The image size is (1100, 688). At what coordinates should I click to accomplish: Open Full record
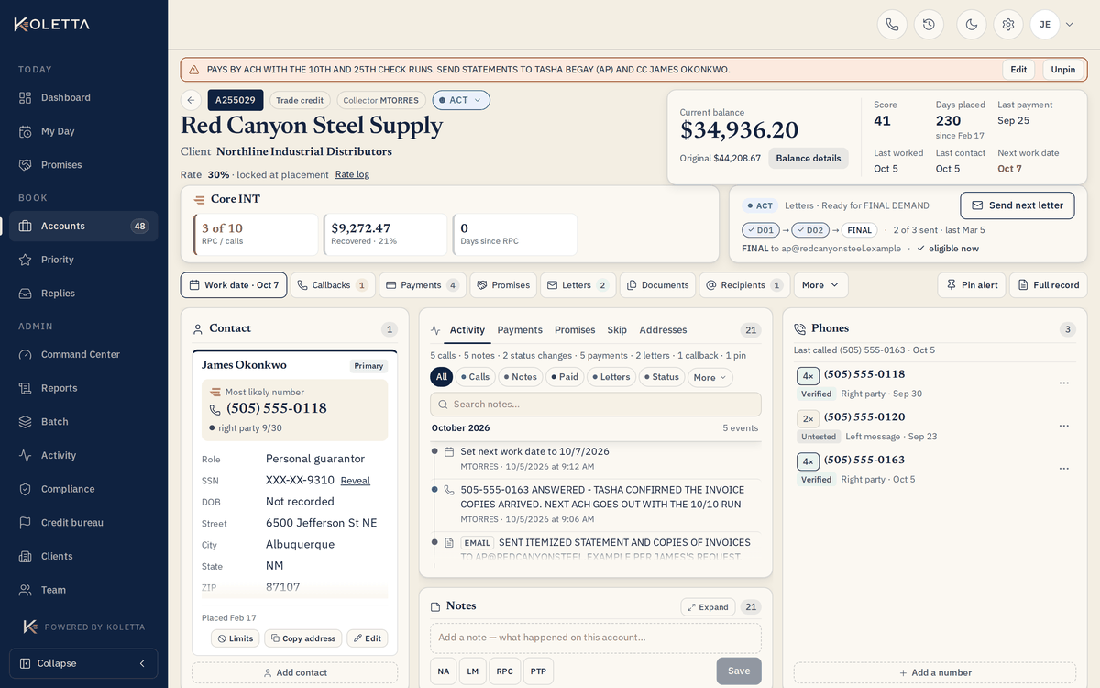click(x=1049, y=285)
